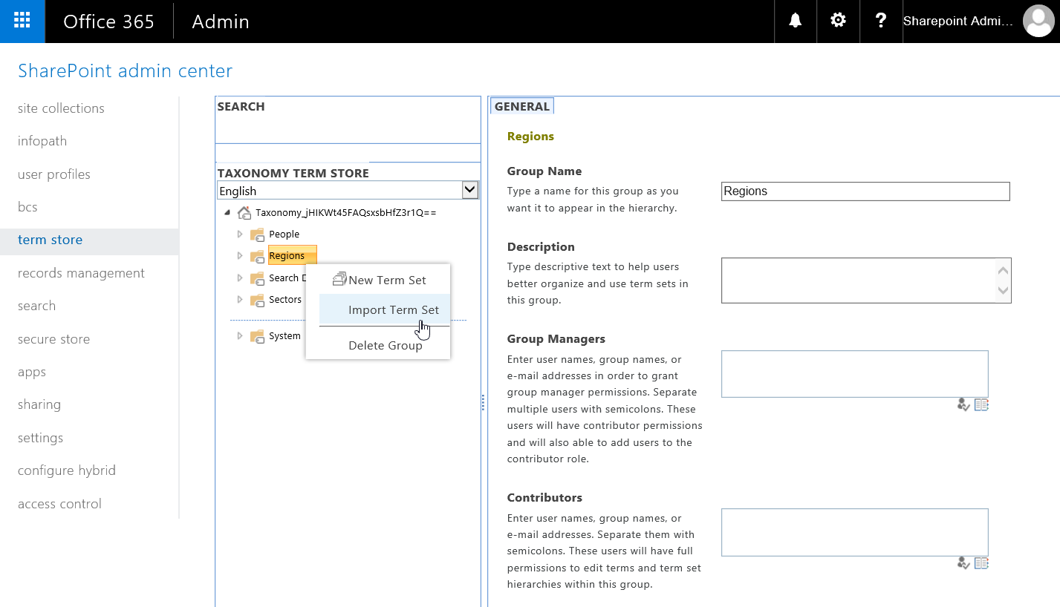Click the notifications bell icon
The width and height of the screenshot is (1060, 607).
pyautogui.click(x=795, y=21)
